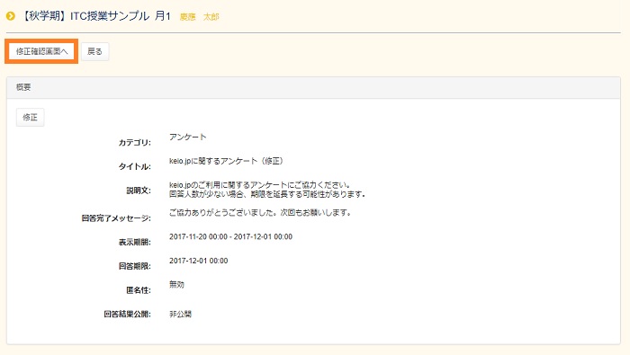Click the タイトル label
Viewport: 630px width, 355px height.
(135, 166)
